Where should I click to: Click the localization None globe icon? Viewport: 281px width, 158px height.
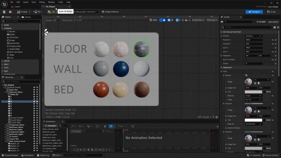(x=153, y=20)
